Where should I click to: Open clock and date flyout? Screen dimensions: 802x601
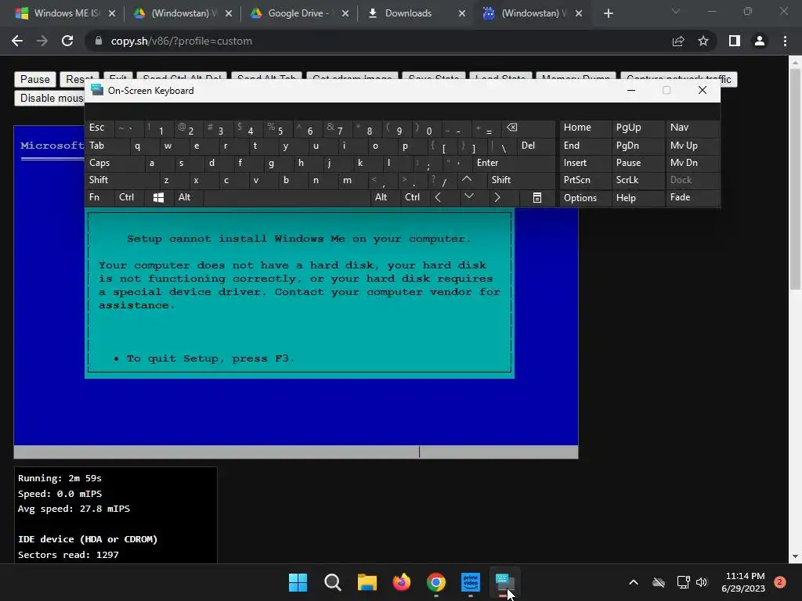click(744, 582)
